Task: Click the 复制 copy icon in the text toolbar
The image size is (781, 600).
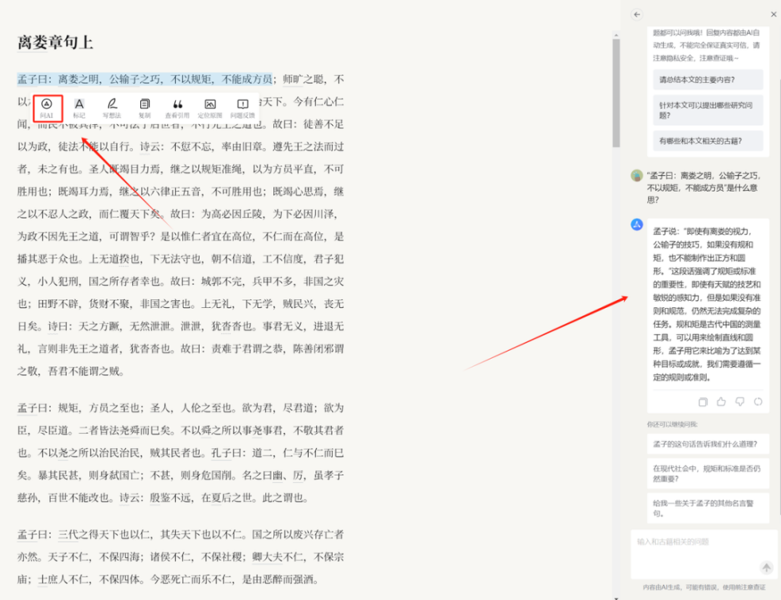Action: pos(144,107)
